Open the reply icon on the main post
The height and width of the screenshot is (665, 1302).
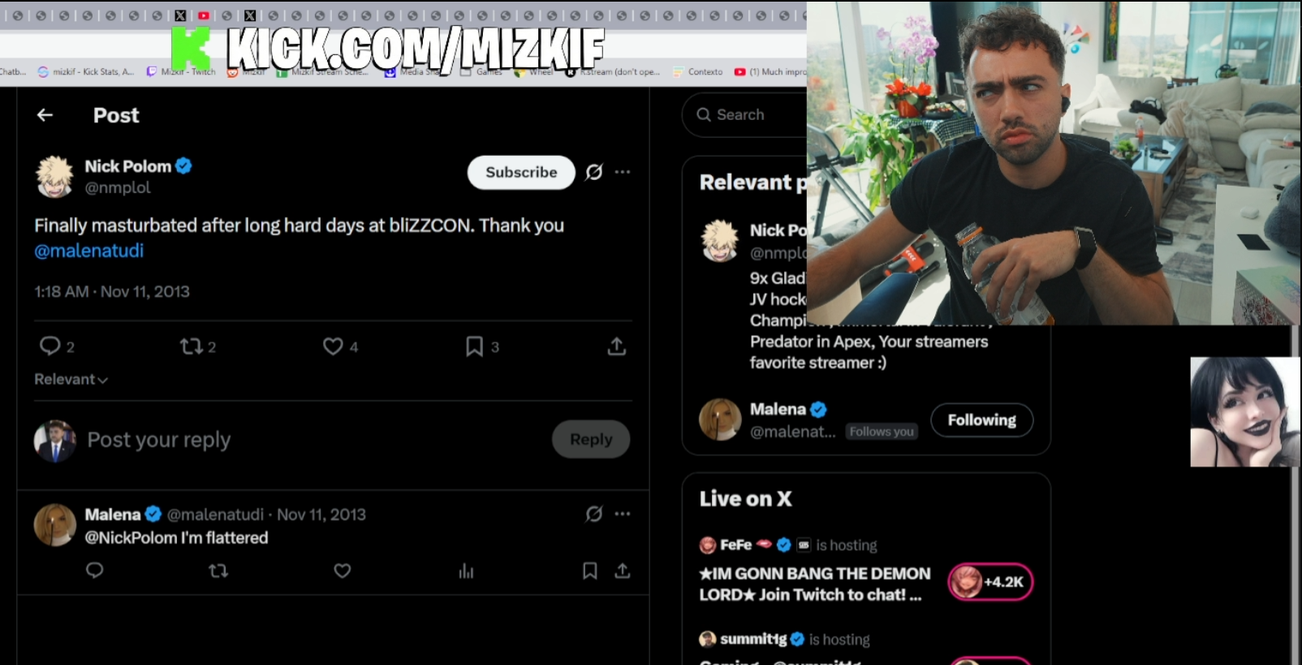pyautogui.click(x=50, y=346)
